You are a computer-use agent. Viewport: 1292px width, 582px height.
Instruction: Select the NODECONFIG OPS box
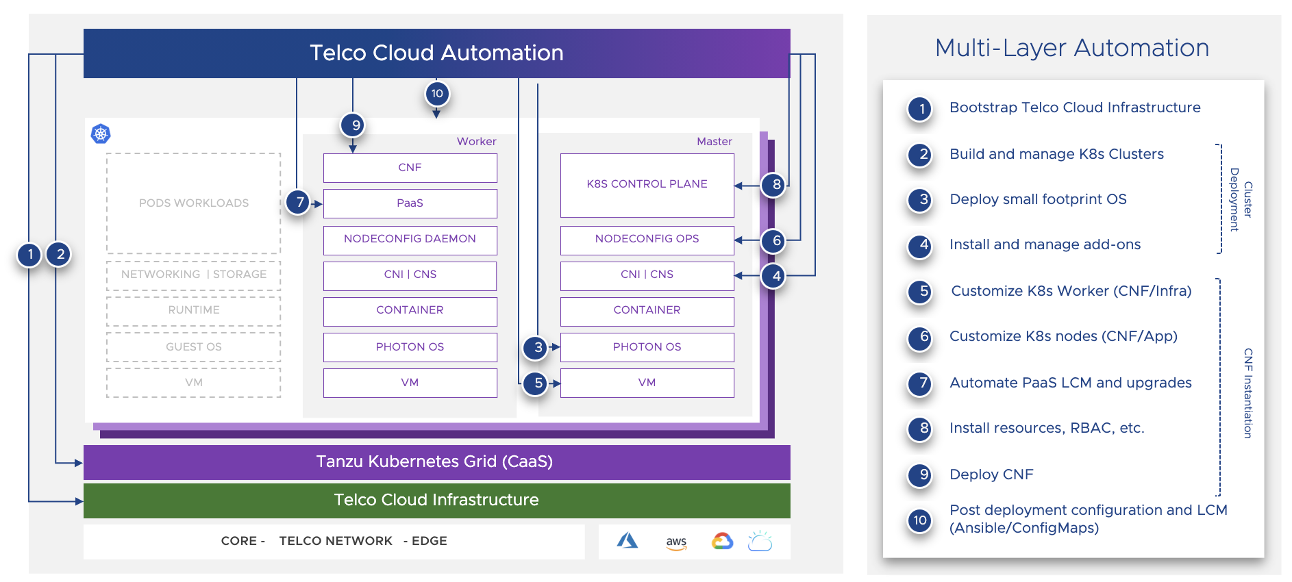point(647,240)
